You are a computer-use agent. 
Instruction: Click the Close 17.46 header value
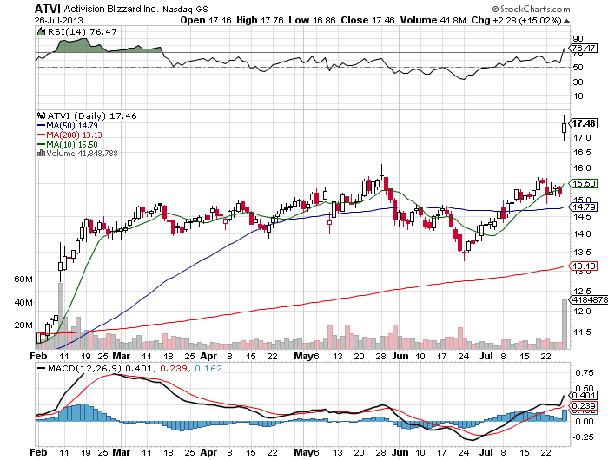tap(367, 20)
